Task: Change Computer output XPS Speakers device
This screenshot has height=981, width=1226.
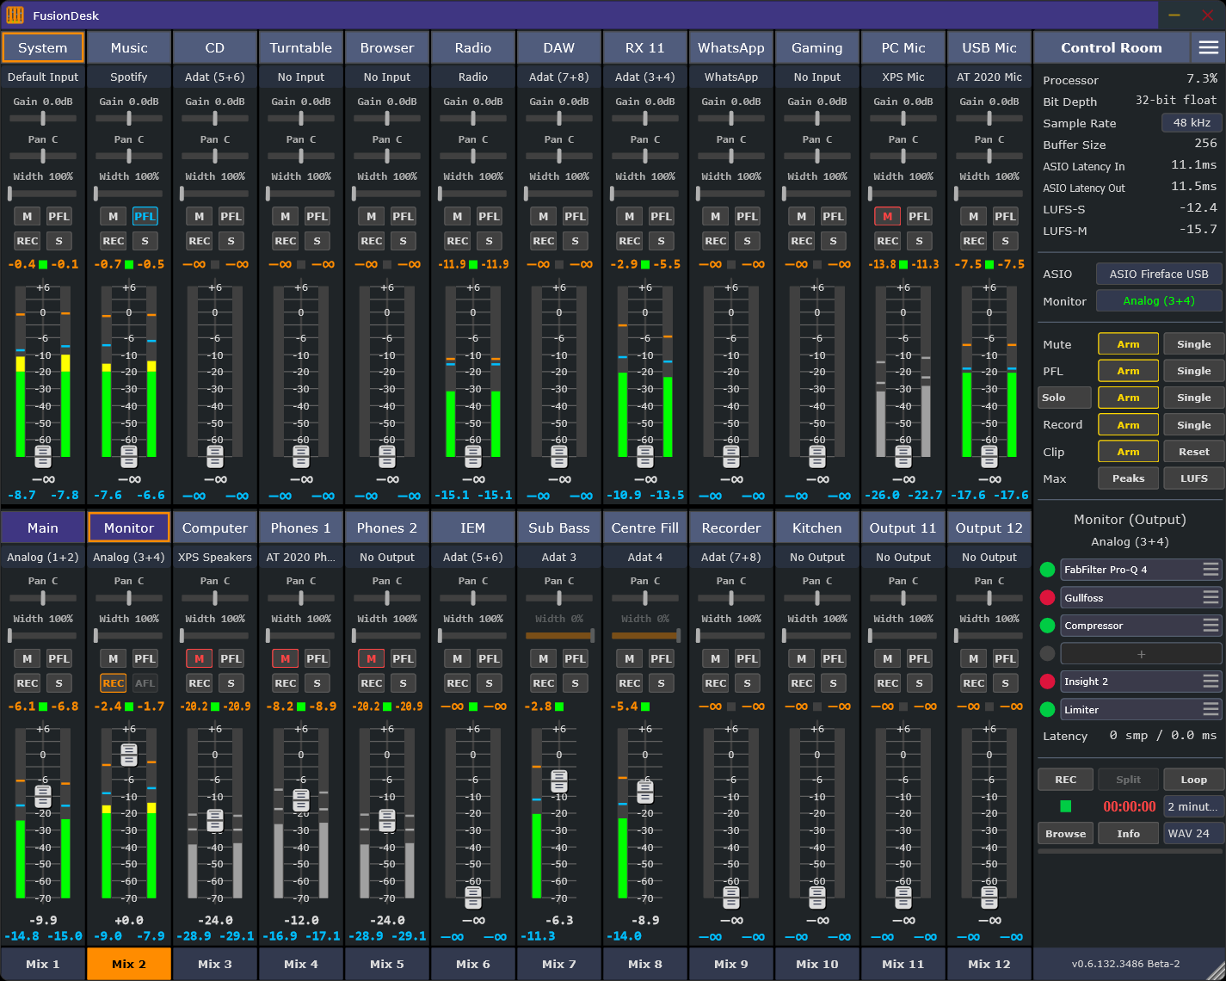Action: tap(215, 557)
